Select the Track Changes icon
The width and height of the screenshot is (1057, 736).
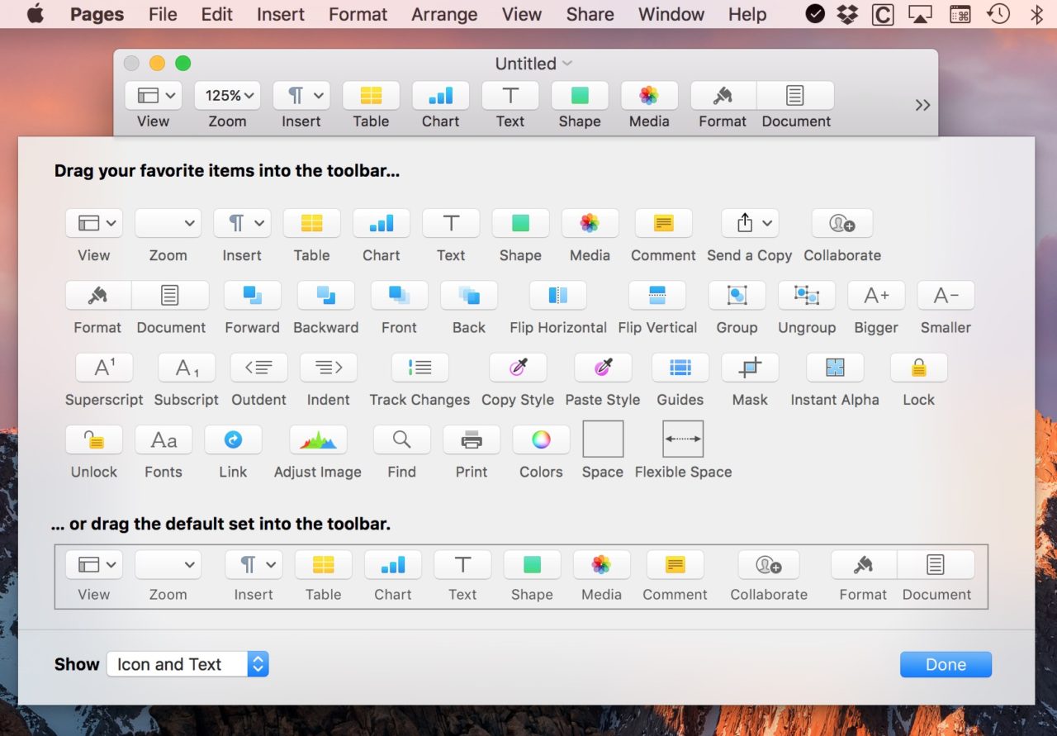pos(419,368)
